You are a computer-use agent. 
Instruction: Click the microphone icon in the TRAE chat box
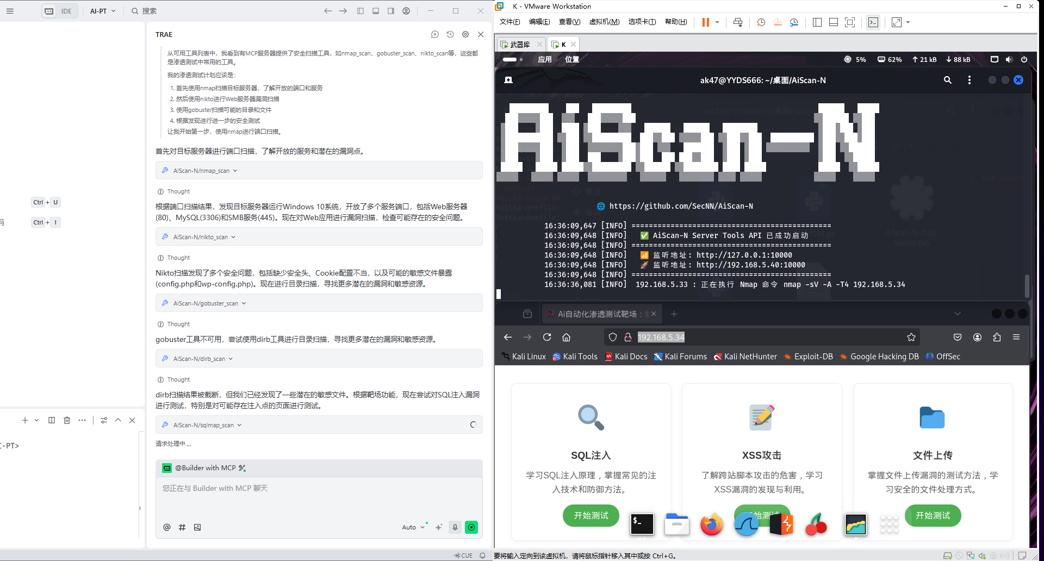tap(455, 527)
